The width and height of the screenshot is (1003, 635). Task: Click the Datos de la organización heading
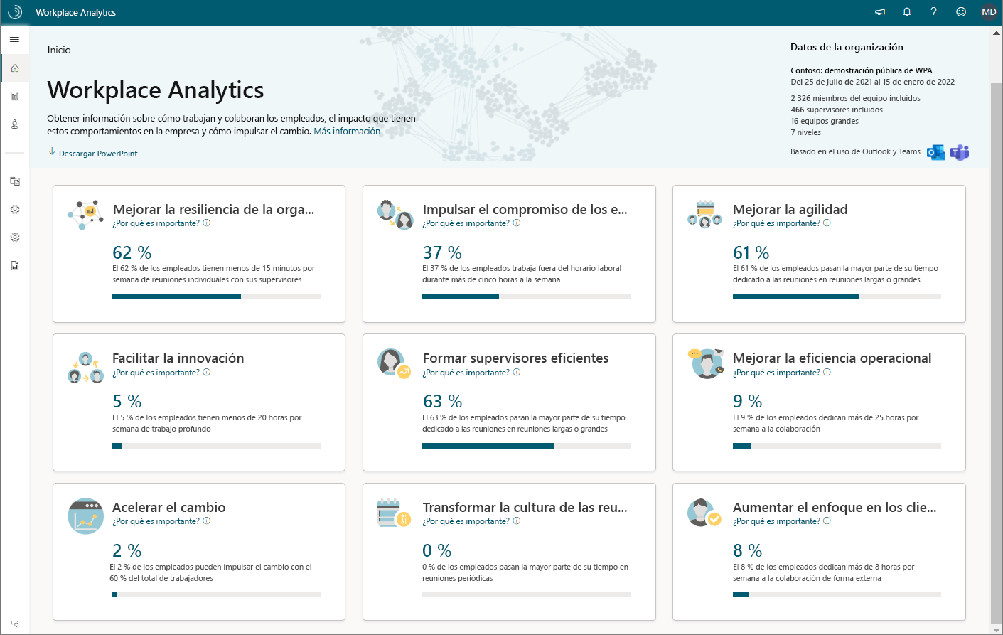click(847, 47)
